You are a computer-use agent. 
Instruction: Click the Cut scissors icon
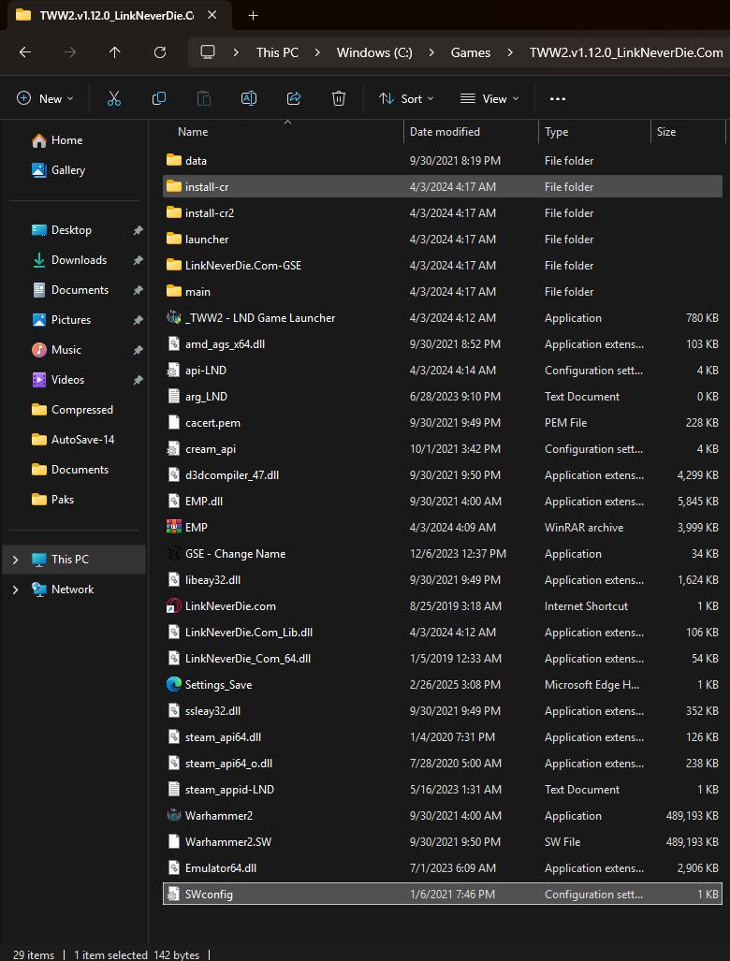pyautogui.click(x=114, y=98)
